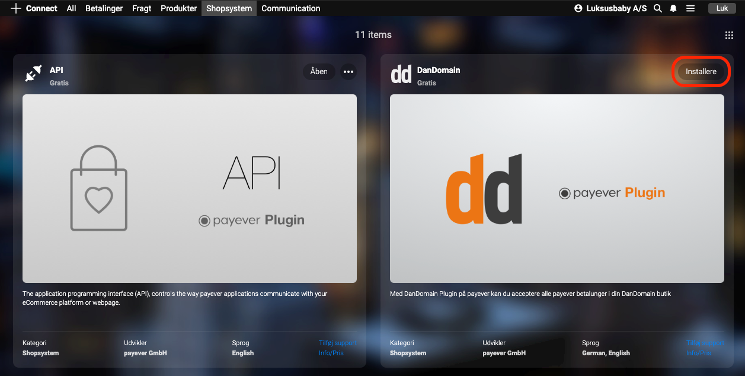Click the DanDomain dd logo icon
The height and width of the screenshot is (376, 745).
click(x=401, y=74)
